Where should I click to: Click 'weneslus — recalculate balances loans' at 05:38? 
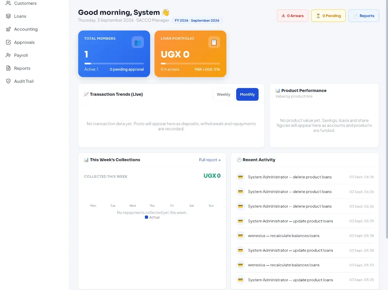point(284,236)
